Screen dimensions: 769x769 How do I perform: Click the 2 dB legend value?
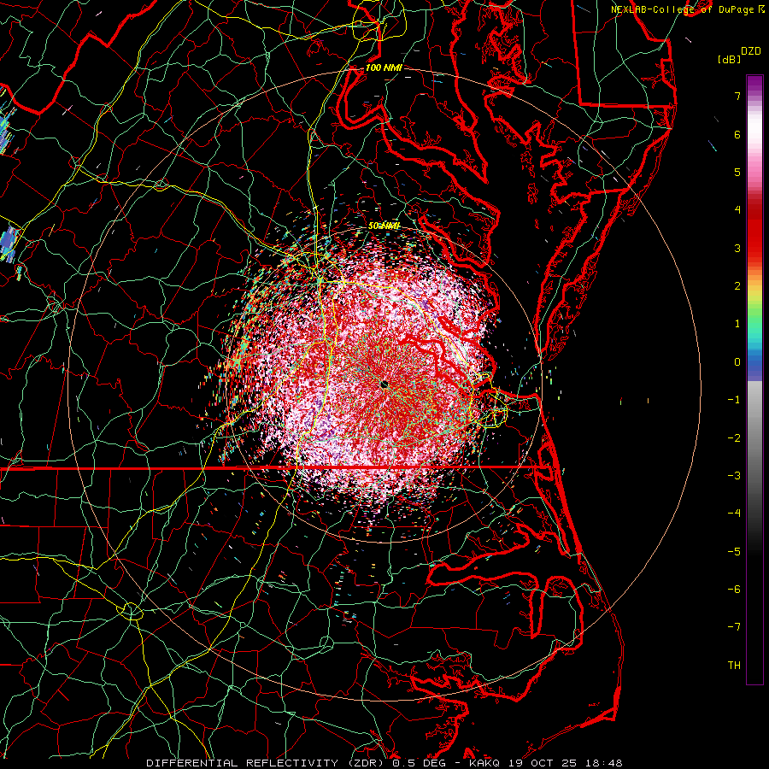pos(737,286)
